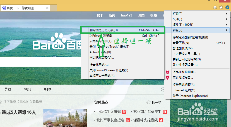231x127 pixels.
Task: Click 查看站点报告... menu entry
Action: pos(197,78)
